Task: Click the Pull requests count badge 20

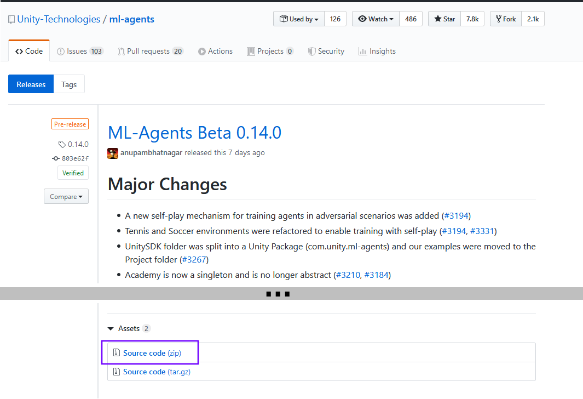Action: coord(178,52)
